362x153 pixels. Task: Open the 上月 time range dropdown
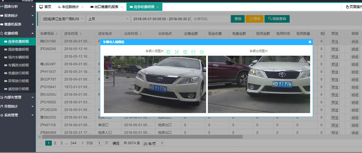click(x=108, y=19)
